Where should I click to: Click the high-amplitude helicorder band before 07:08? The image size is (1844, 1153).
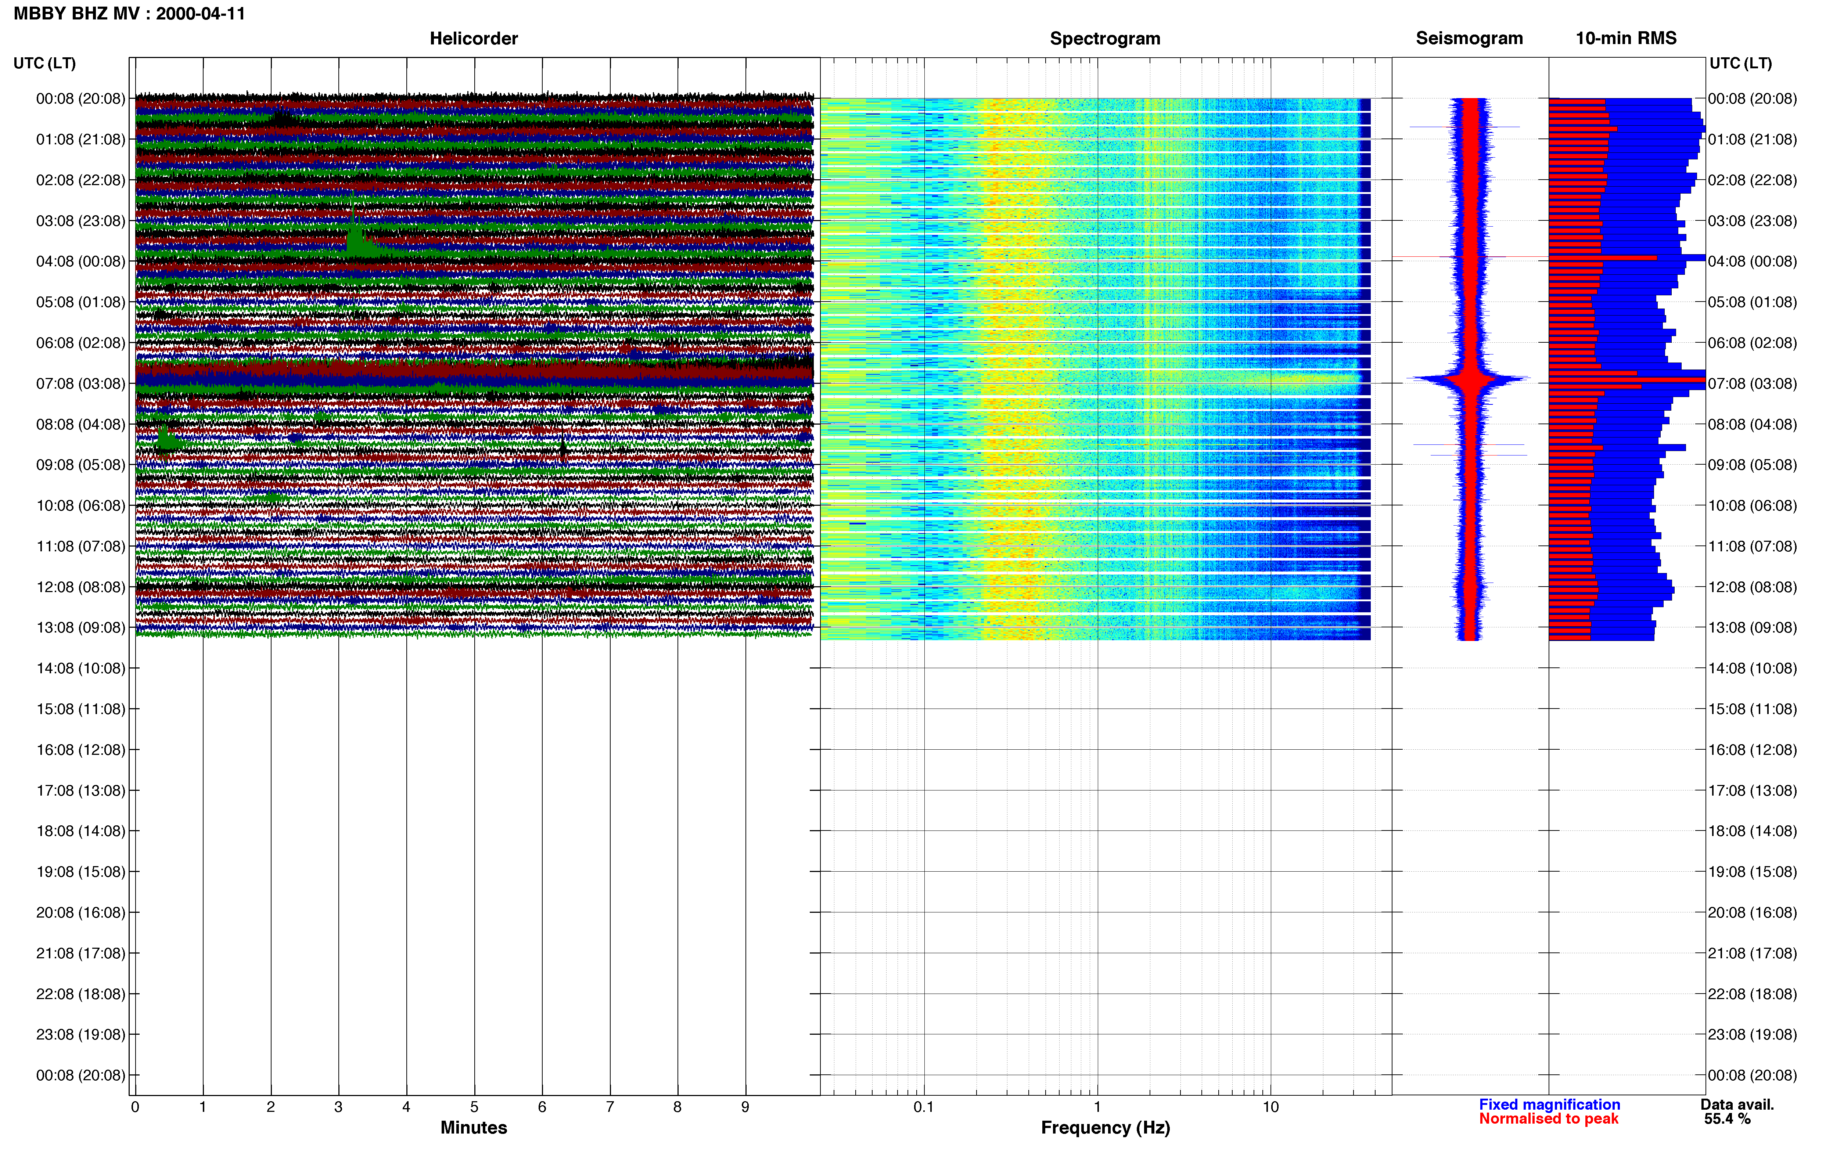(474, 371)
